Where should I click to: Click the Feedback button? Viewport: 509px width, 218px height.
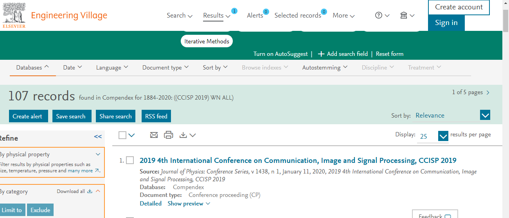click(x=435, y=215)
